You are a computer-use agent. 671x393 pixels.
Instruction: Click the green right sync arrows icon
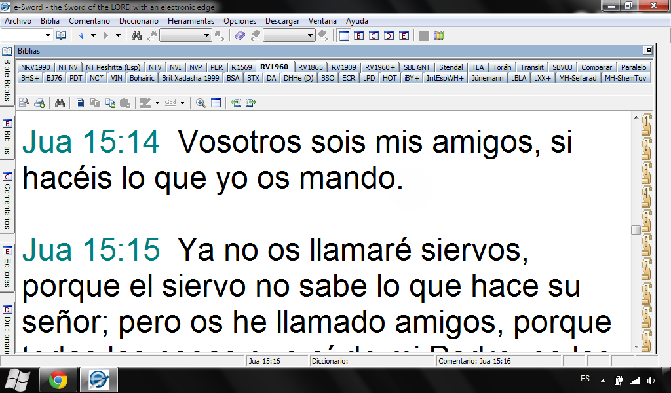pyautogui.click(x=251, y=103)
